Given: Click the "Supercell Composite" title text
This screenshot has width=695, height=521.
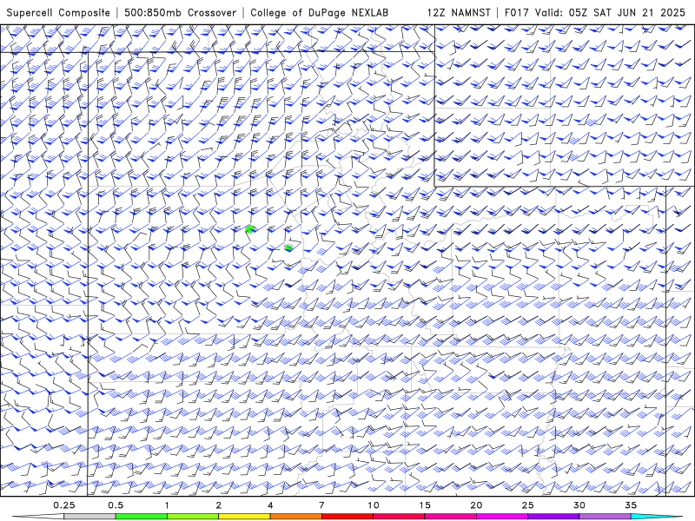Looking at the screenshot, I should [x=58, y=12].
